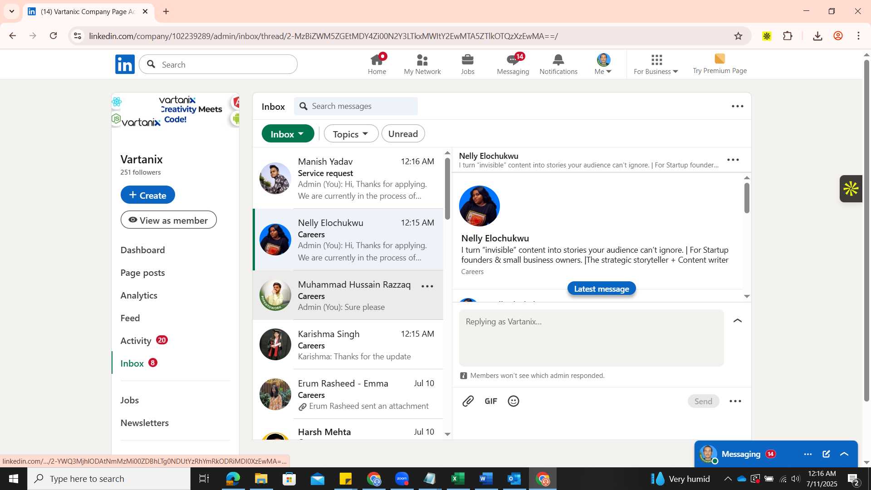This screenshot has width=871, height=490.
Task: Open a new browser tab
Action: 166,11
